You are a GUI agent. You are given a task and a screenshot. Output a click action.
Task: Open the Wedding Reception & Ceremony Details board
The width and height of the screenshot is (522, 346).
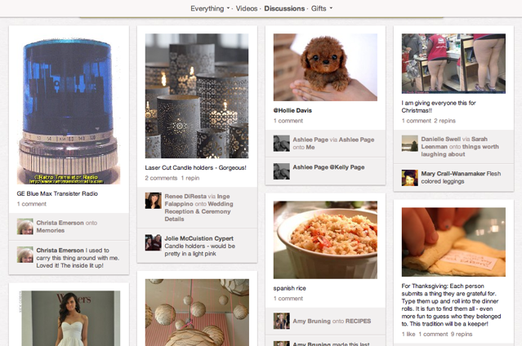[199, 211]
